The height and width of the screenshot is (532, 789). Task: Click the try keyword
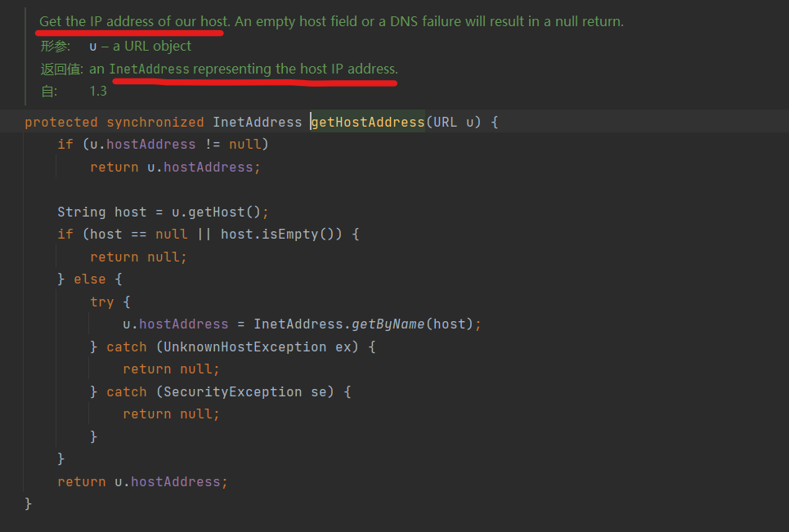click(x=102, y=302)
